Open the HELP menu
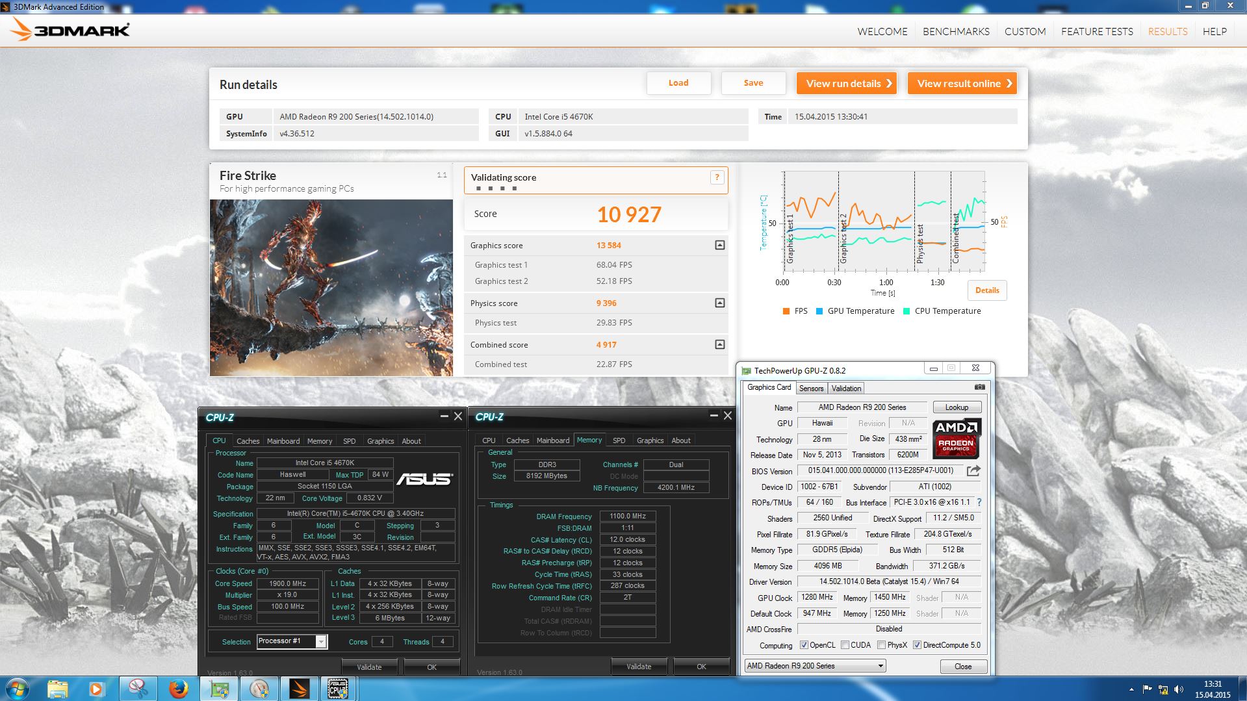Screen dimensions: 1247x701 pos(1214,31)
